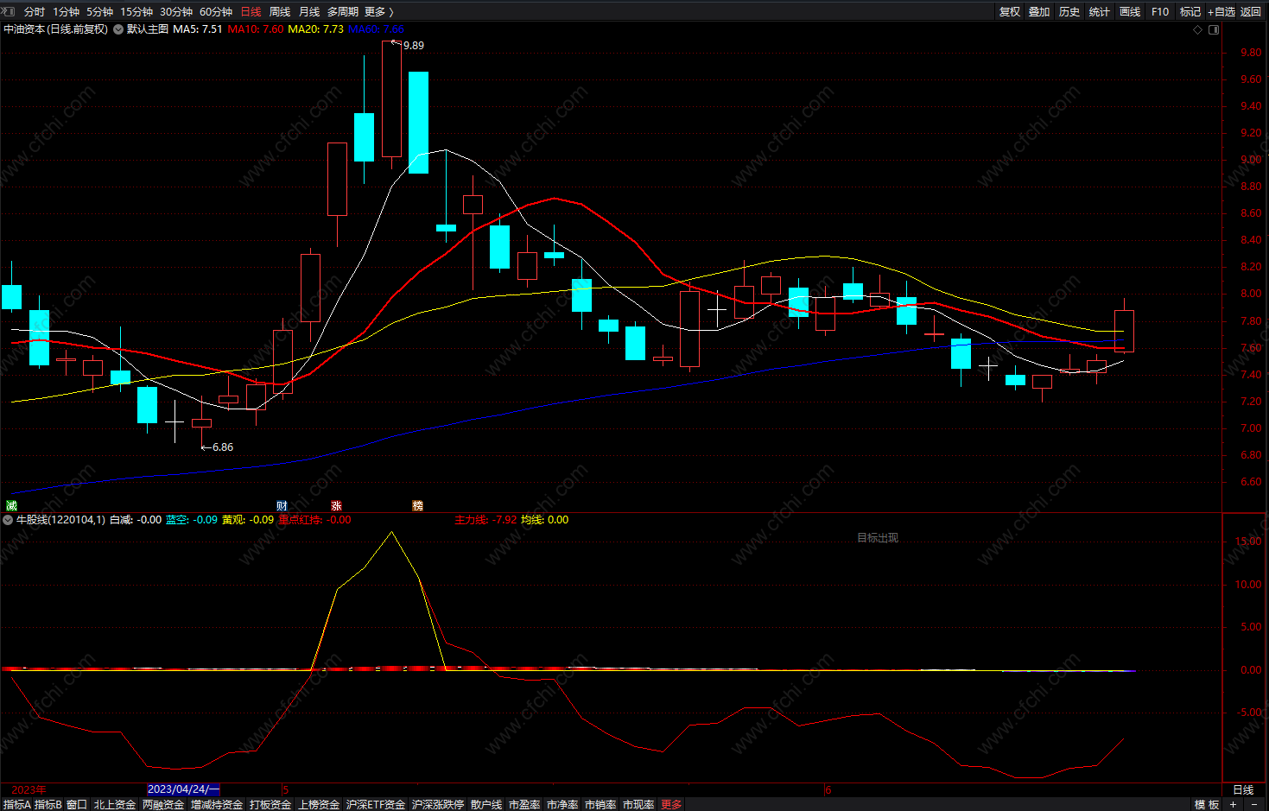This screenshot has width=1269, height=811.
Task: Open the 统计 statistics button
Action: click(1100, 11)
